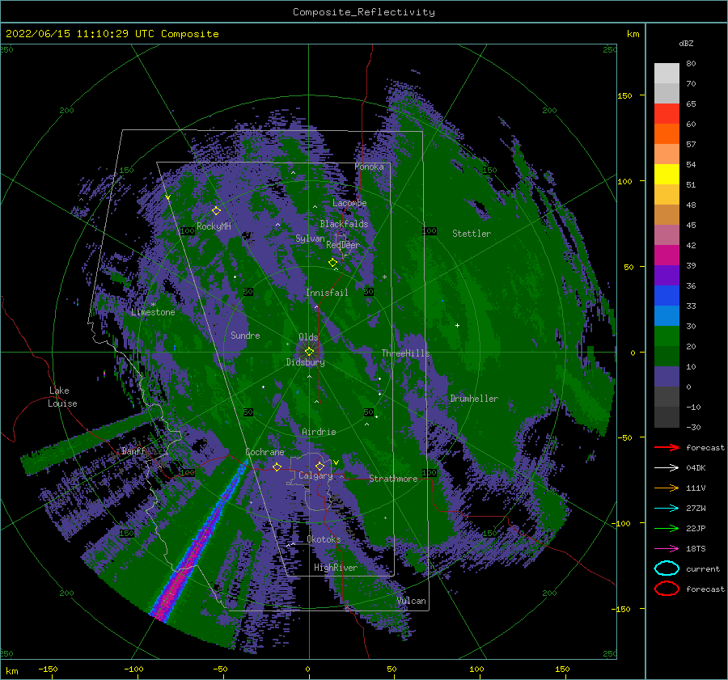Click the -30 value on dBZ scale
The width and height of the screenshot is (728, 680).
tap(693, 427)
